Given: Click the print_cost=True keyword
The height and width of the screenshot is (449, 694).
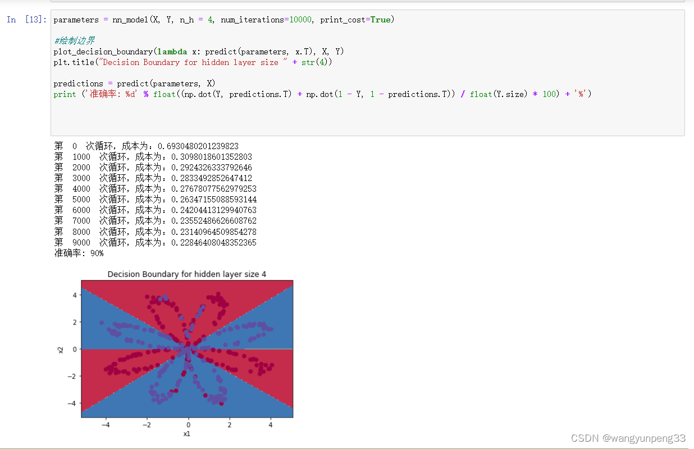Looking at the screenshot, I should click(355, 20).
